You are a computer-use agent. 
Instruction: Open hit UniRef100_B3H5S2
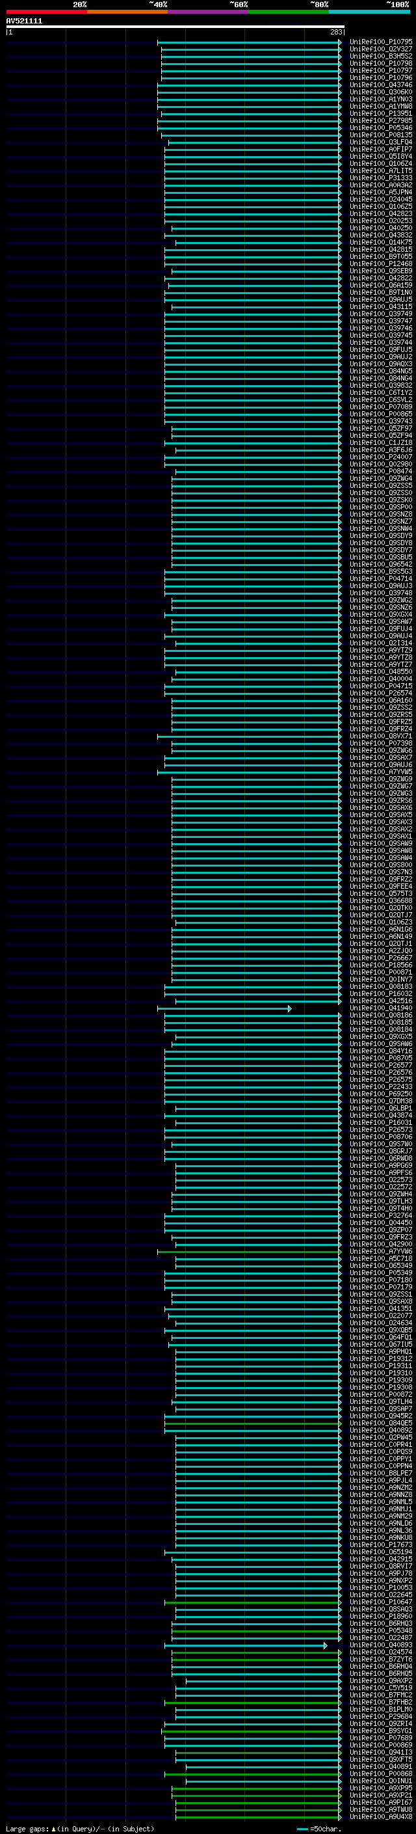point(381,56)
